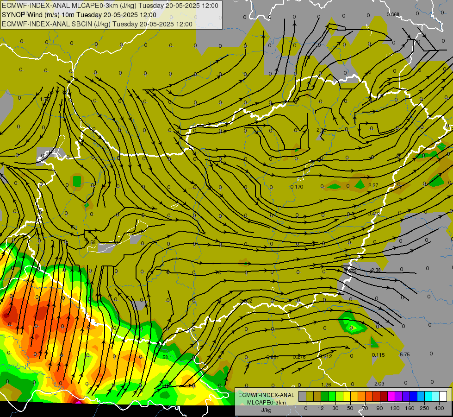Click the legend scale label '160'
The height and width of the screenshot is (417, 453).
410,408
